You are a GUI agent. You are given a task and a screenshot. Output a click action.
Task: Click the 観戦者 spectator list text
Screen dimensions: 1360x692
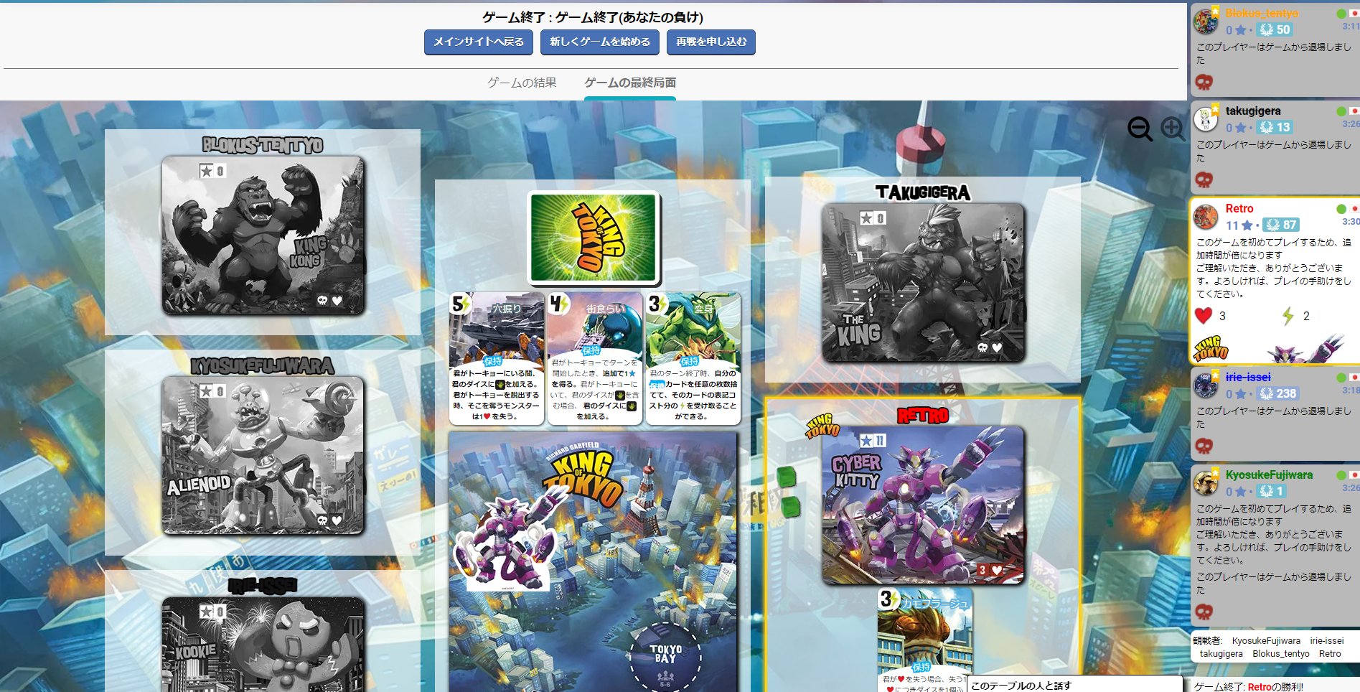click(1267, 647)
